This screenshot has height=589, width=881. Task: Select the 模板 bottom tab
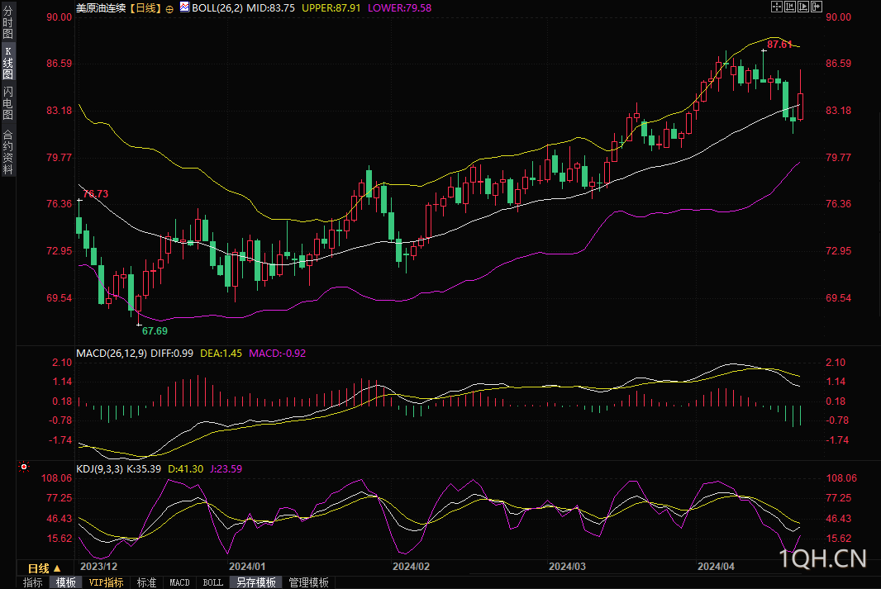[x=66, y=583]
